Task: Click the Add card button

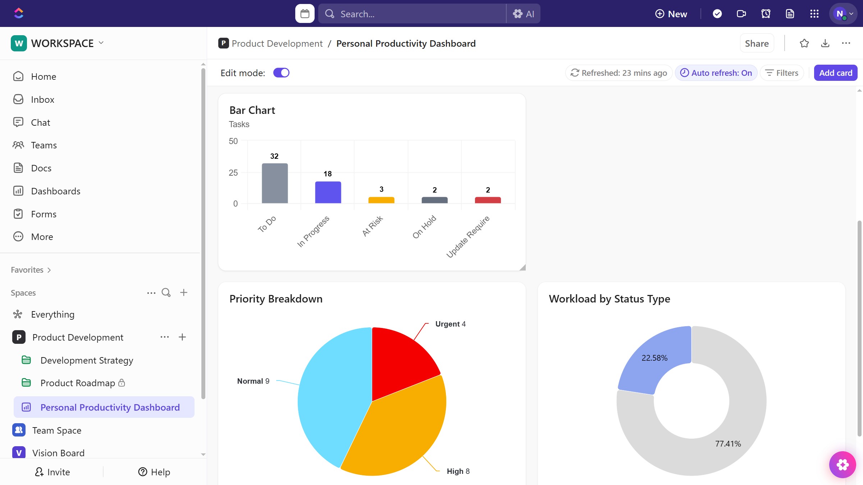Action: (835, 73)
